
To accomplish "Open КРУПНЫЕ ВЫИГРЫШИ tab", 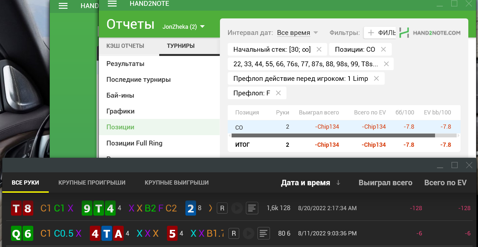I will (x=177, y=183).
